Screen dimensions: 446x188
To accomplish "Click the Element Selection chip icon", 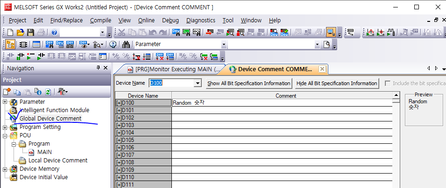I will [24, 44].
